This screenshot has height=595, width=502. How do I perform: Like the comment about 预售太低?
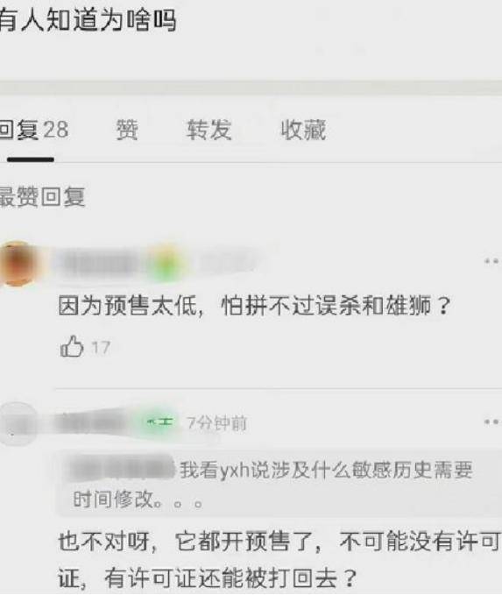coord(71,346)
